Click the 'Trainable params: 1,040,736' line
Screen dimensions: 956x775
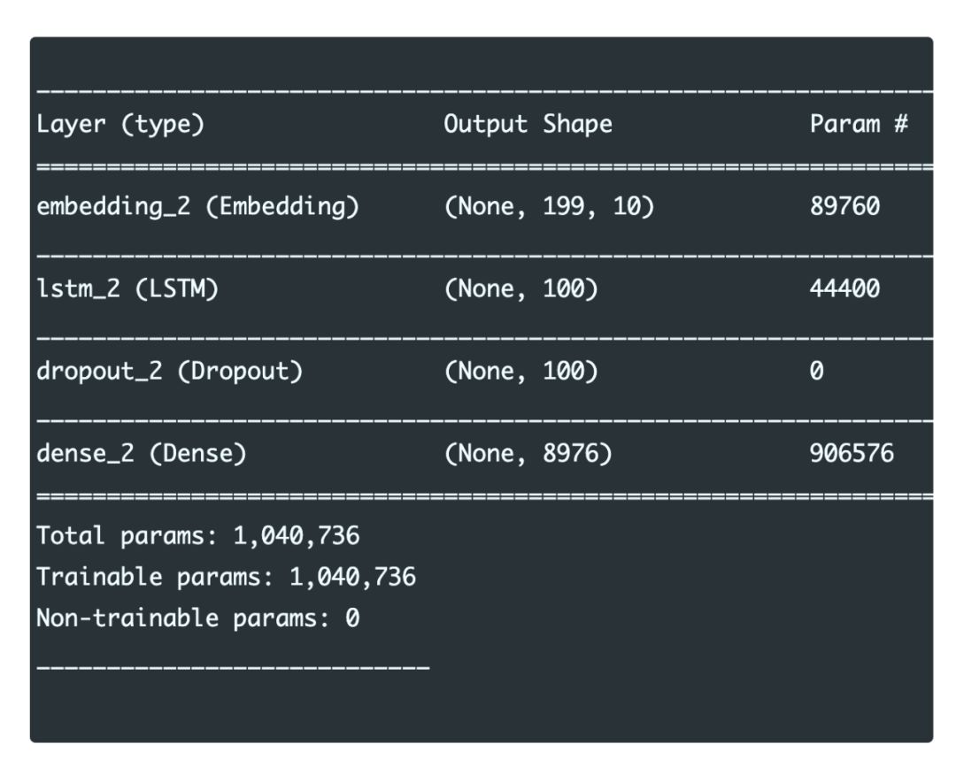point(226,577)
